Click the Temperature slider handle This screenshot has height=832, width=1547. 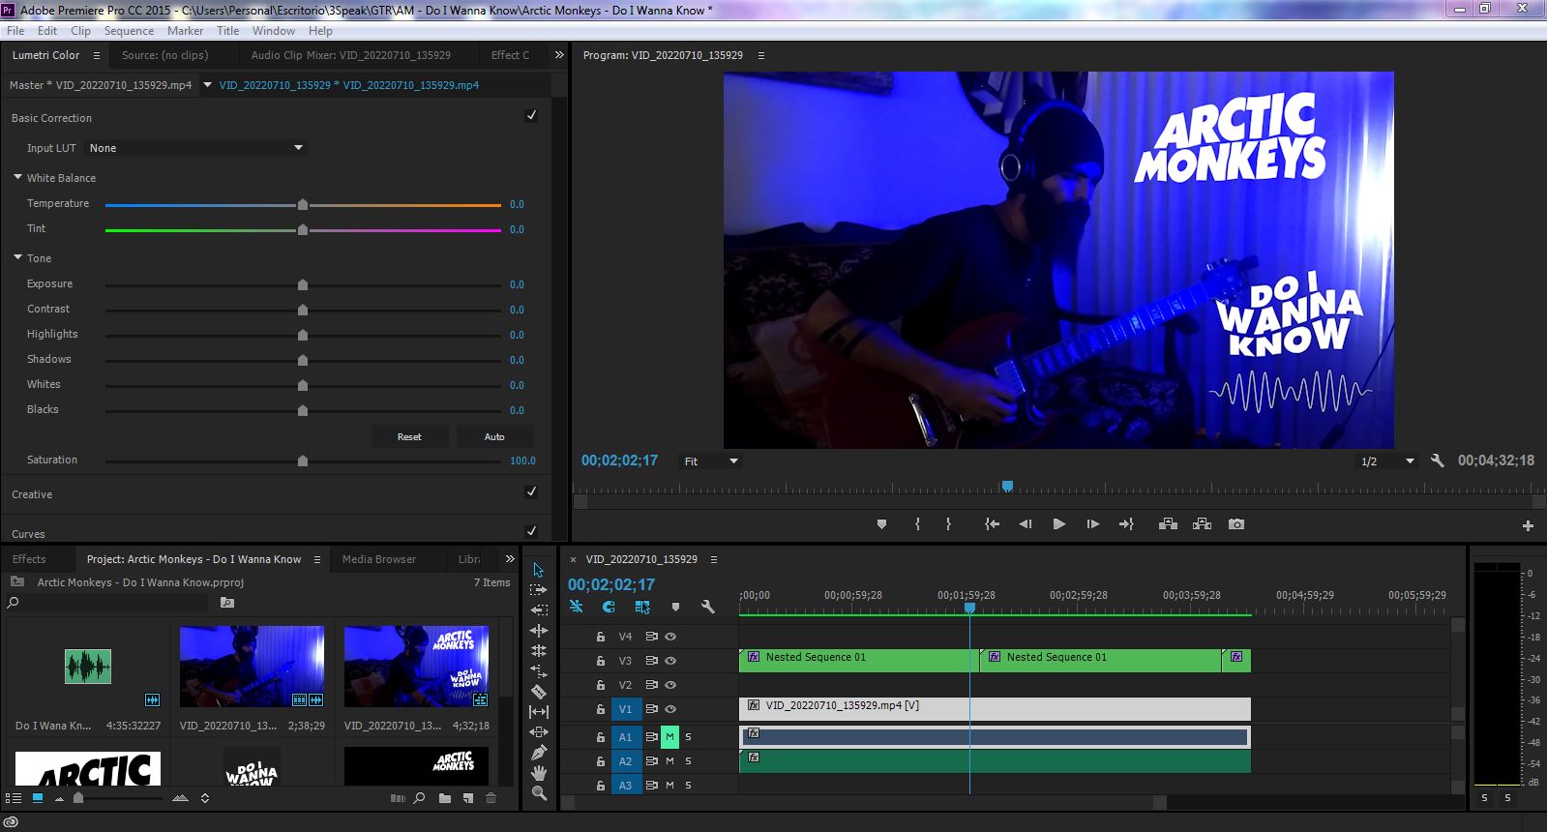pos(303,204)
